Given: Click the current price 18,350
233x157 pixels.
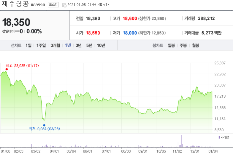Looking at the screenshot, I should point(16,22).
